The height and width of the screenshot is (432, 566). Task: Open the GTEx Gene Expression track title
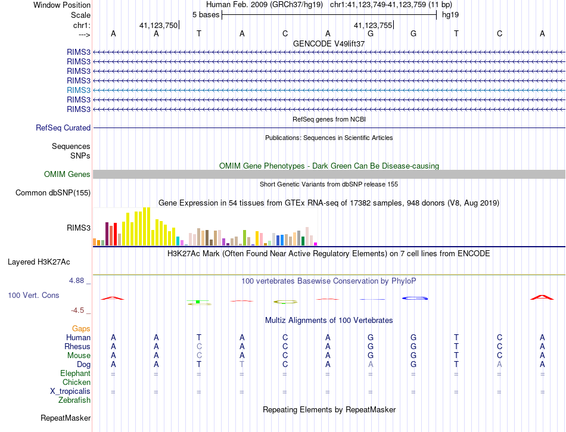point(329,203)
